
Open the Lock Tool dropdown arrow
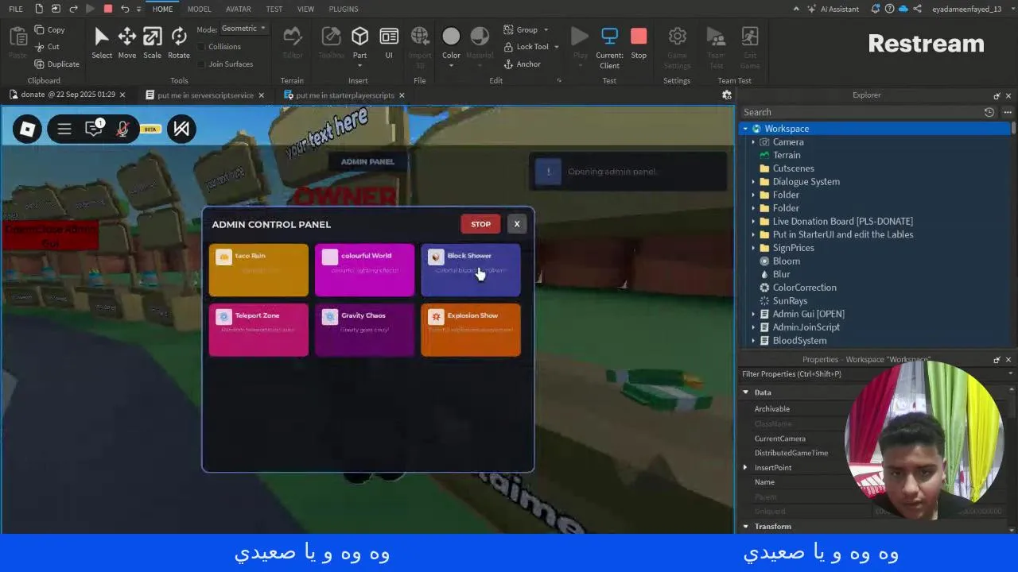[x=556, y=47]
